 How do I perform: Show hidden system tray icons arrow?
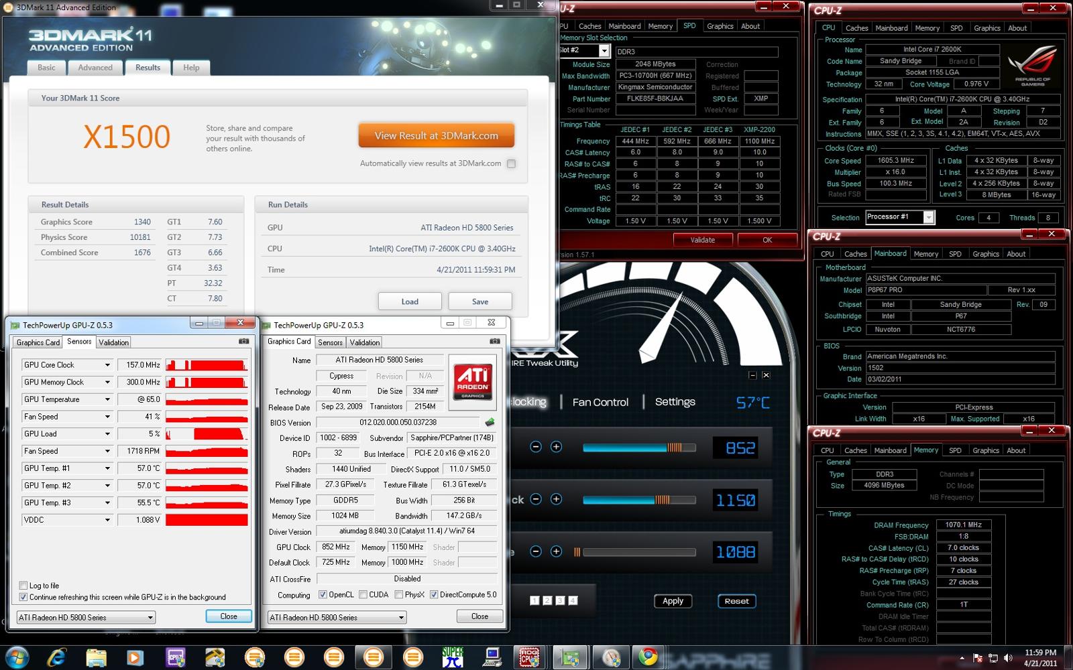(x=962, y=659)
